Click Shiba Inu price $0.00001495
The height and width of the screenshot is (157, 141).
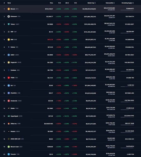[x=48, y=124]
